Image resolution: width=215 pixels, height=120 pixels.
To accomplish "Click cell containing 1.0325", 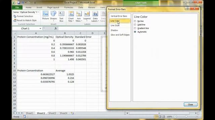I will (65, 74).
